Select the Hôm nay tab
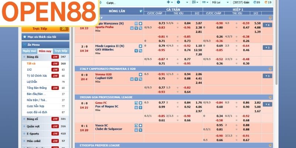The image size is (296, 148). pyautogui.click(x=45, y=51)
